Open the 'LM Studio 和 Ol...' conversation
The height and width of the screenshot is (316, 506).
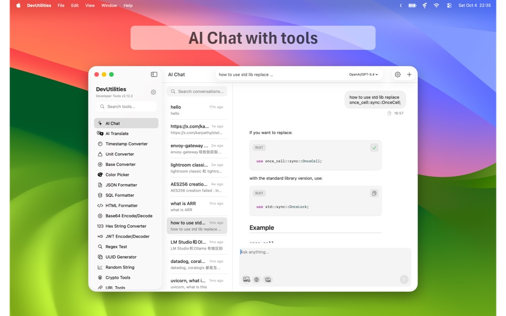click(x=197, y=245)
